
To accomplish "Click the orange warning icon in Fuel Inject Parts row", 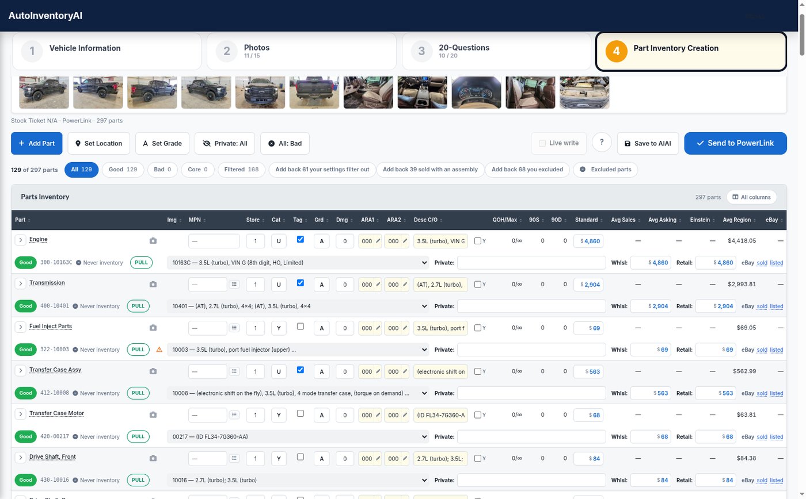I will coord(159,350).
